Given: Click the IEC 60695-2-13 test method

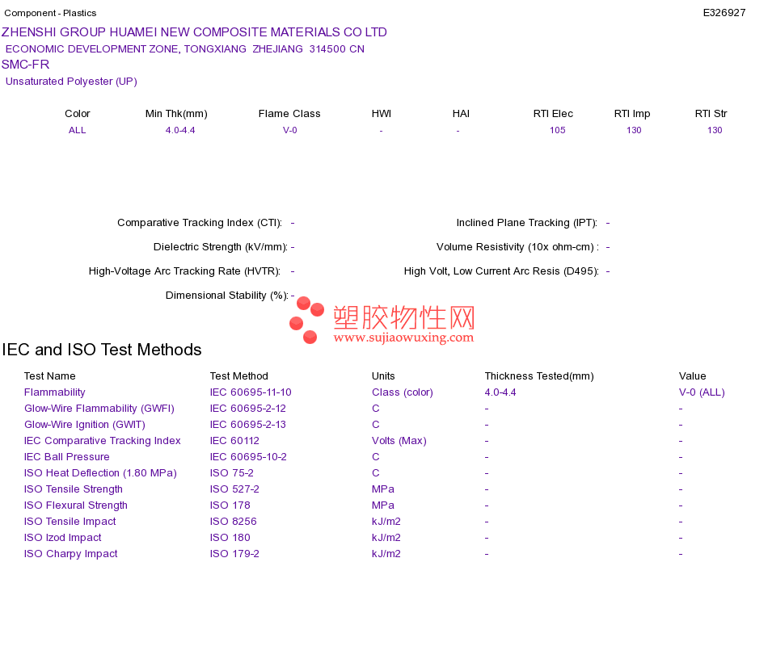Looking at the screenshot, I should pyautogui.click(x=248, y=425).
